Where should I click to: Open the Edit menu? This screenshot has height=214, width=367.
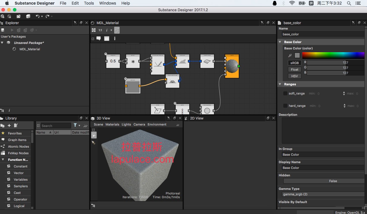pos(75,3)
